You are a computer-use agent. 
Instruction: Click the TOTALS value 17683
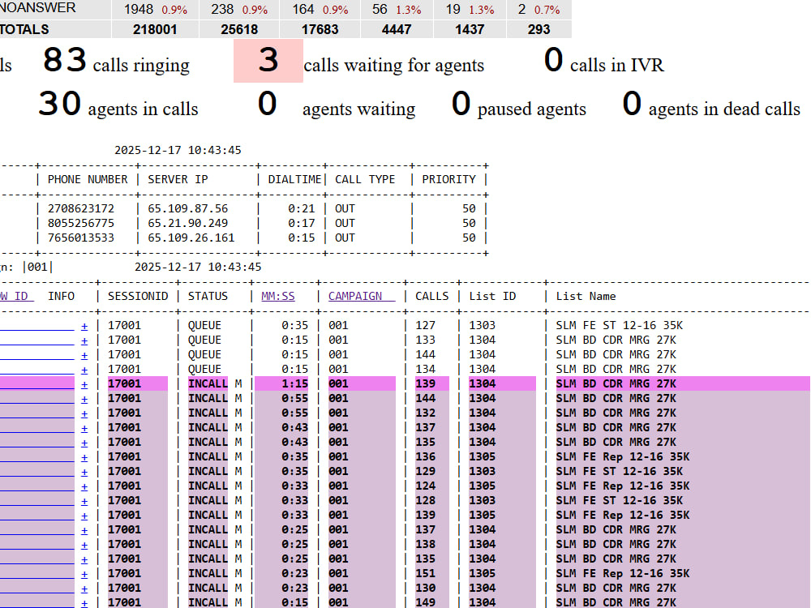pos(320,29)
